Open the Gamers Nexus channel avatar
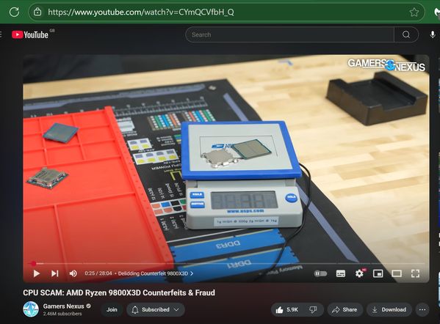Screen dimensions: 440x324 (x=31, y=309)
